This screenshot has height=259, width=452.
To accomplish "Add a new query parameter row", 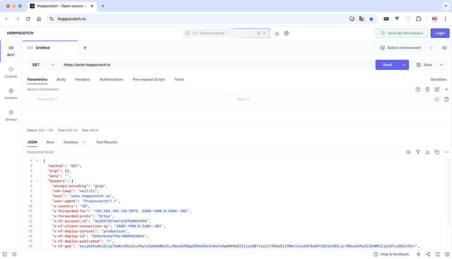I will (446, 89).
